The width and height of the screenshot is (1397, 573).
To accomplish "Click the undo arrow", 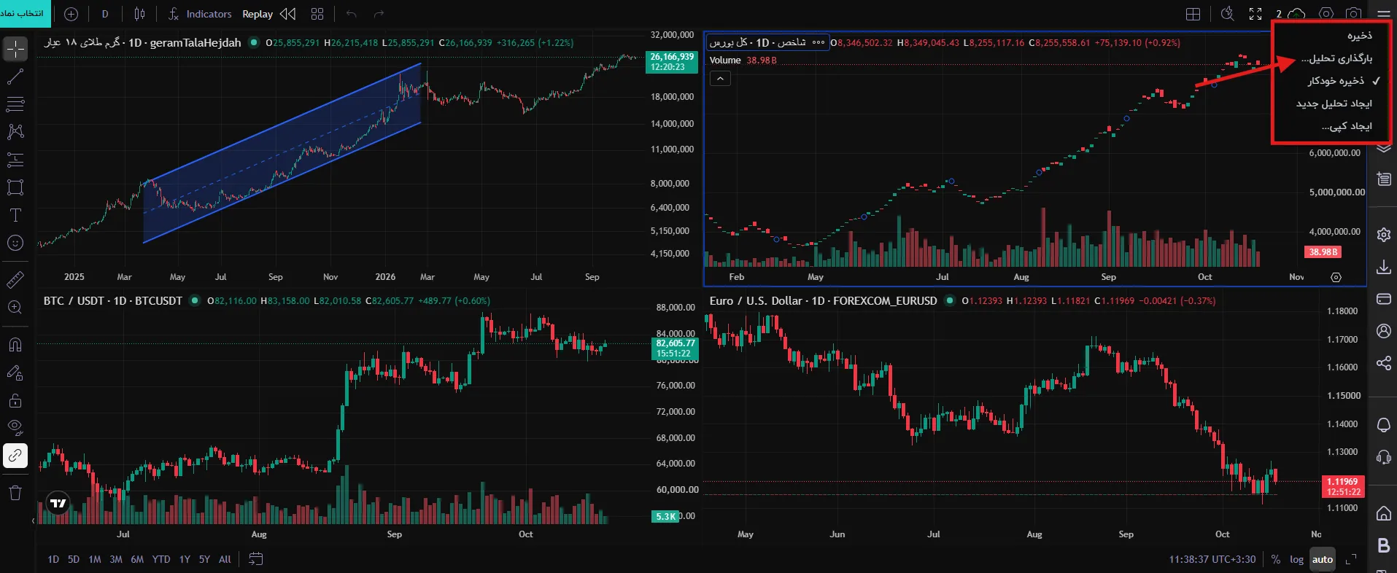I will [x=352, y=14].
